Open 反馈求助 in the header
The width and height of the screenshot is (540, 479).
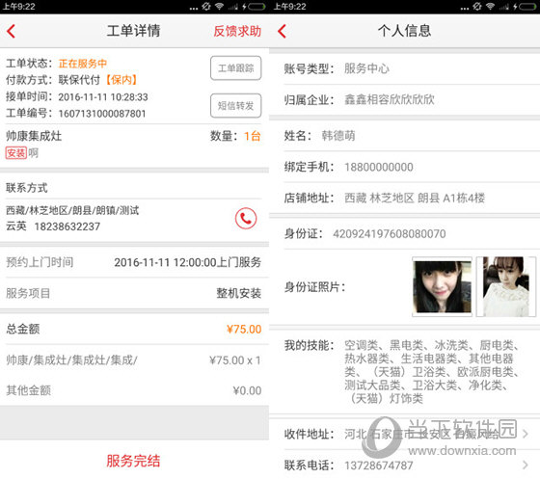point(237,31)
